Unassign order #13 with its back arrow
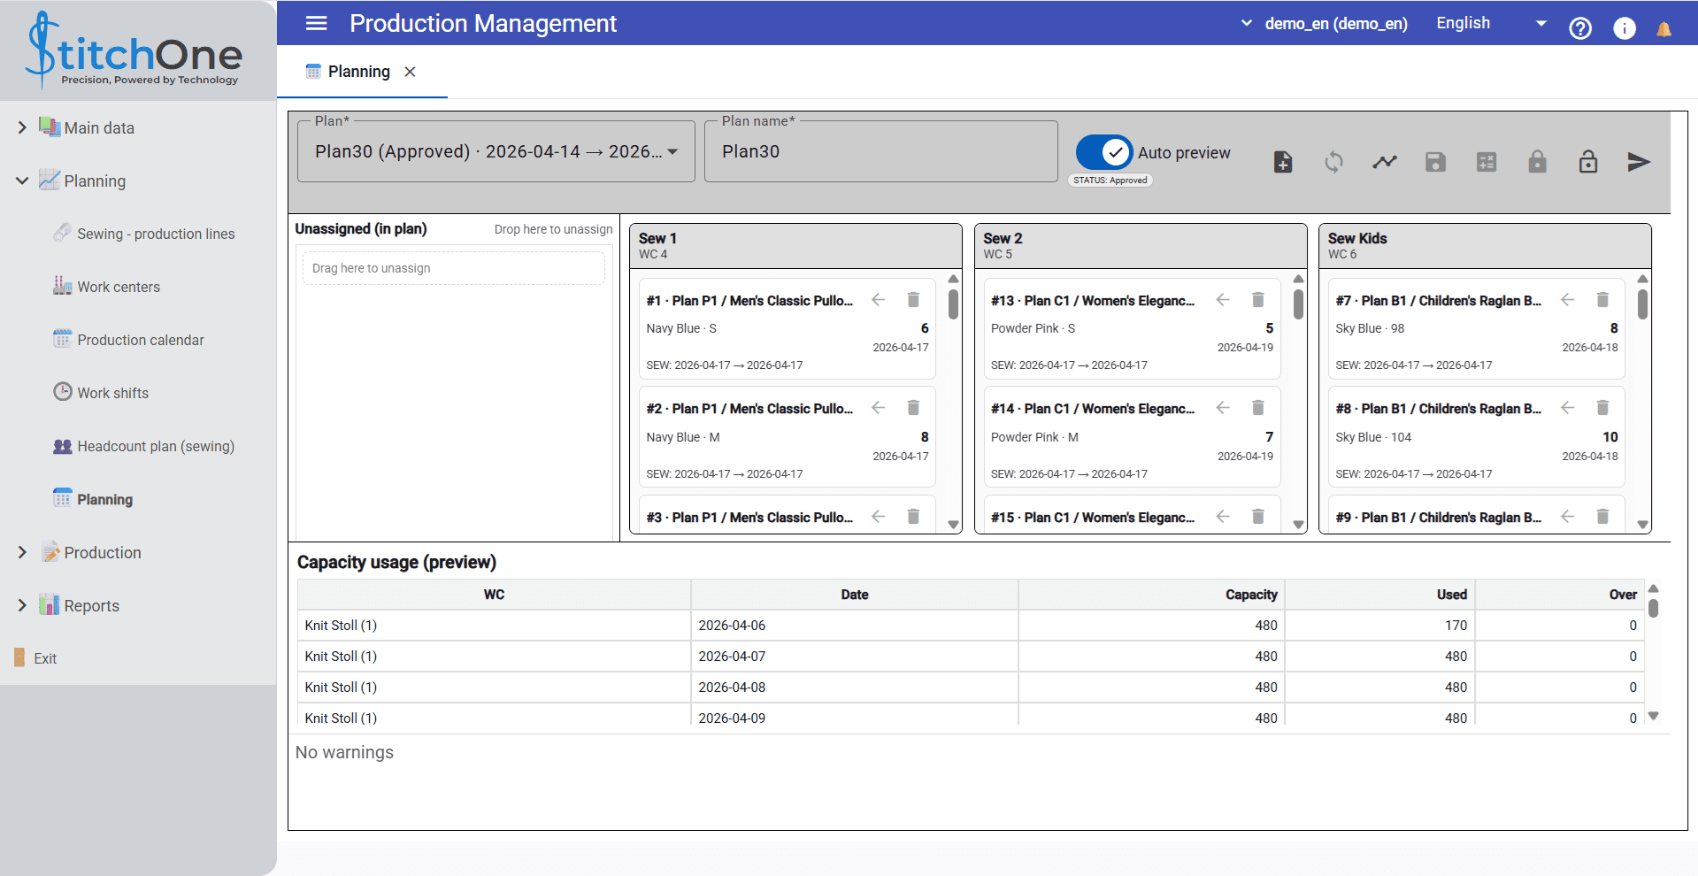1698x876 pixels. click(1223, 300)
